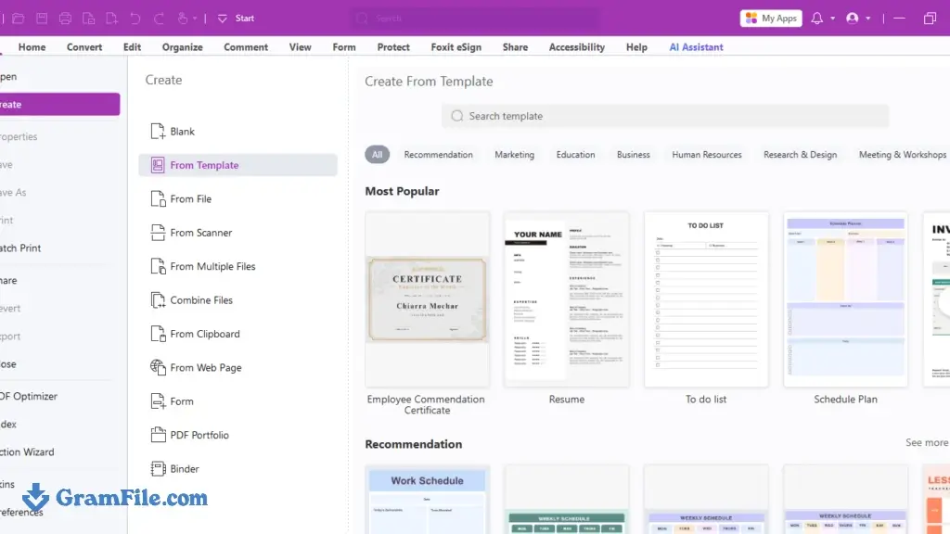
Task: Open the Accessibility ribbon tab
Action: (x=577, y=47)
